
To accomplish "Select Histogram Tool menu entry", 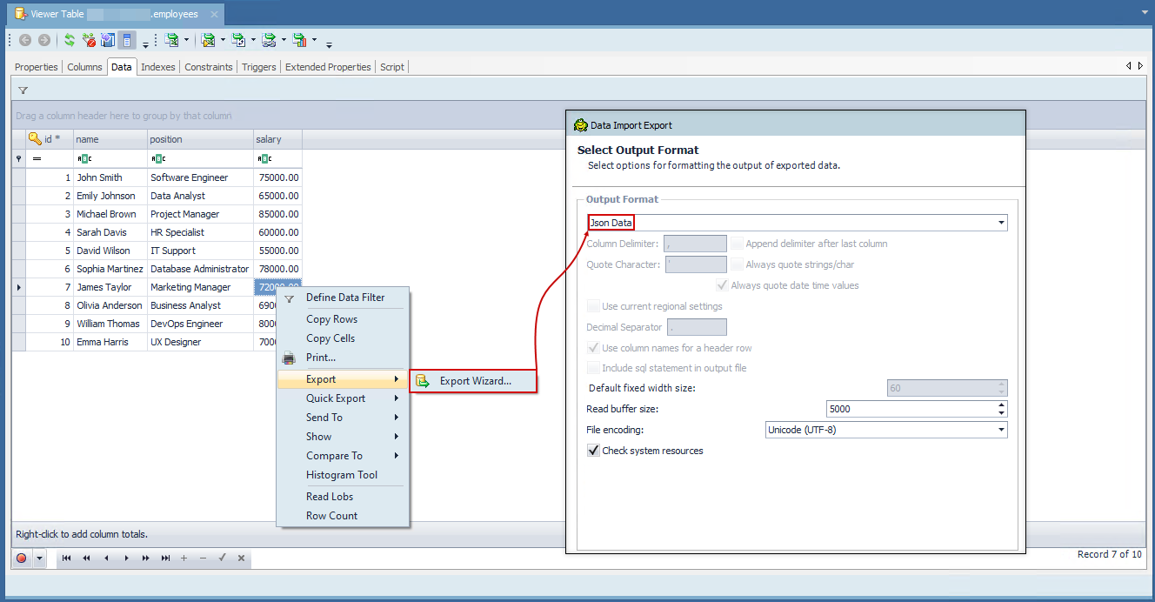I will point(343,475).
